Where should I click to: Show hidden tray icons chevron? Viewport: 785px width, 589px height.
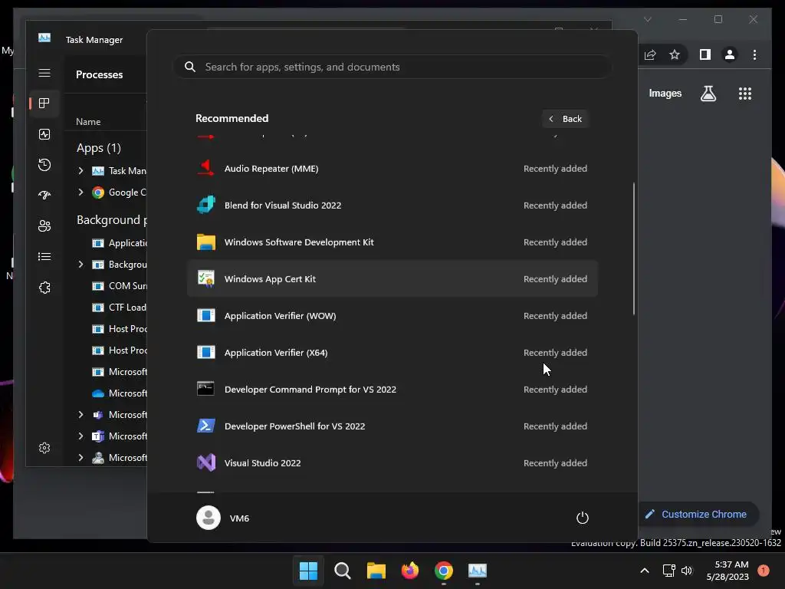(x=645, y=571)
